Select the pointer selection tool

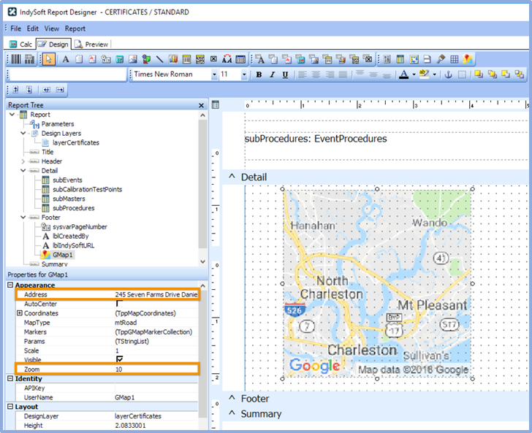pos(48,59)
